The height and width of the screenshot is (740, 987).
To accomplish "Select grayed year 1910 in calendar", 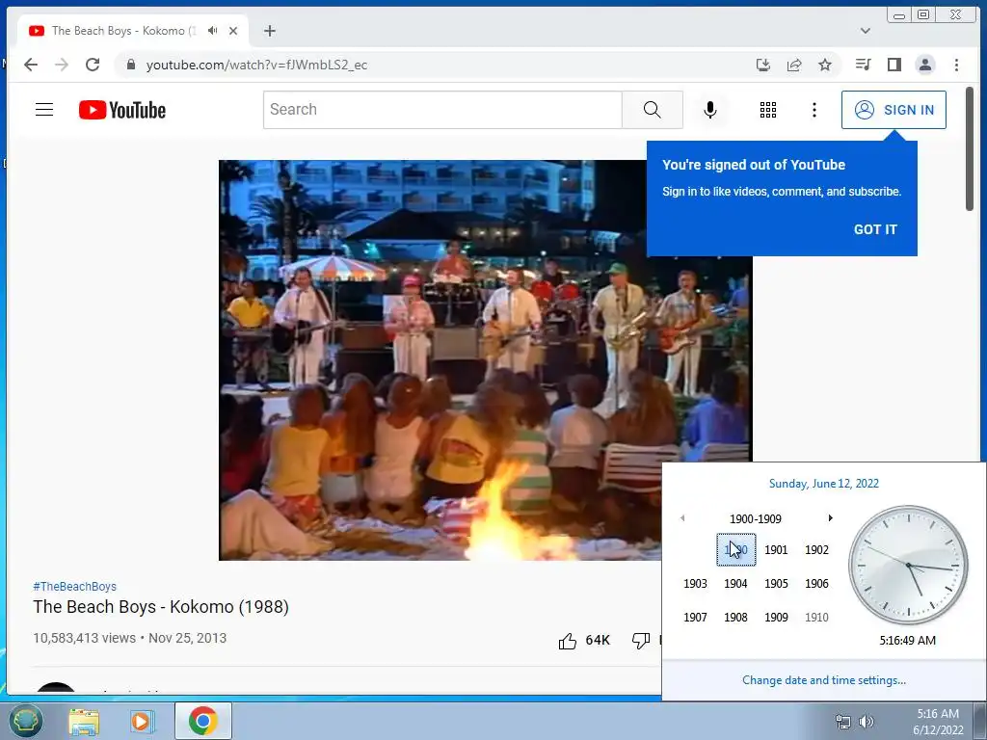I will tap(816, 618).
